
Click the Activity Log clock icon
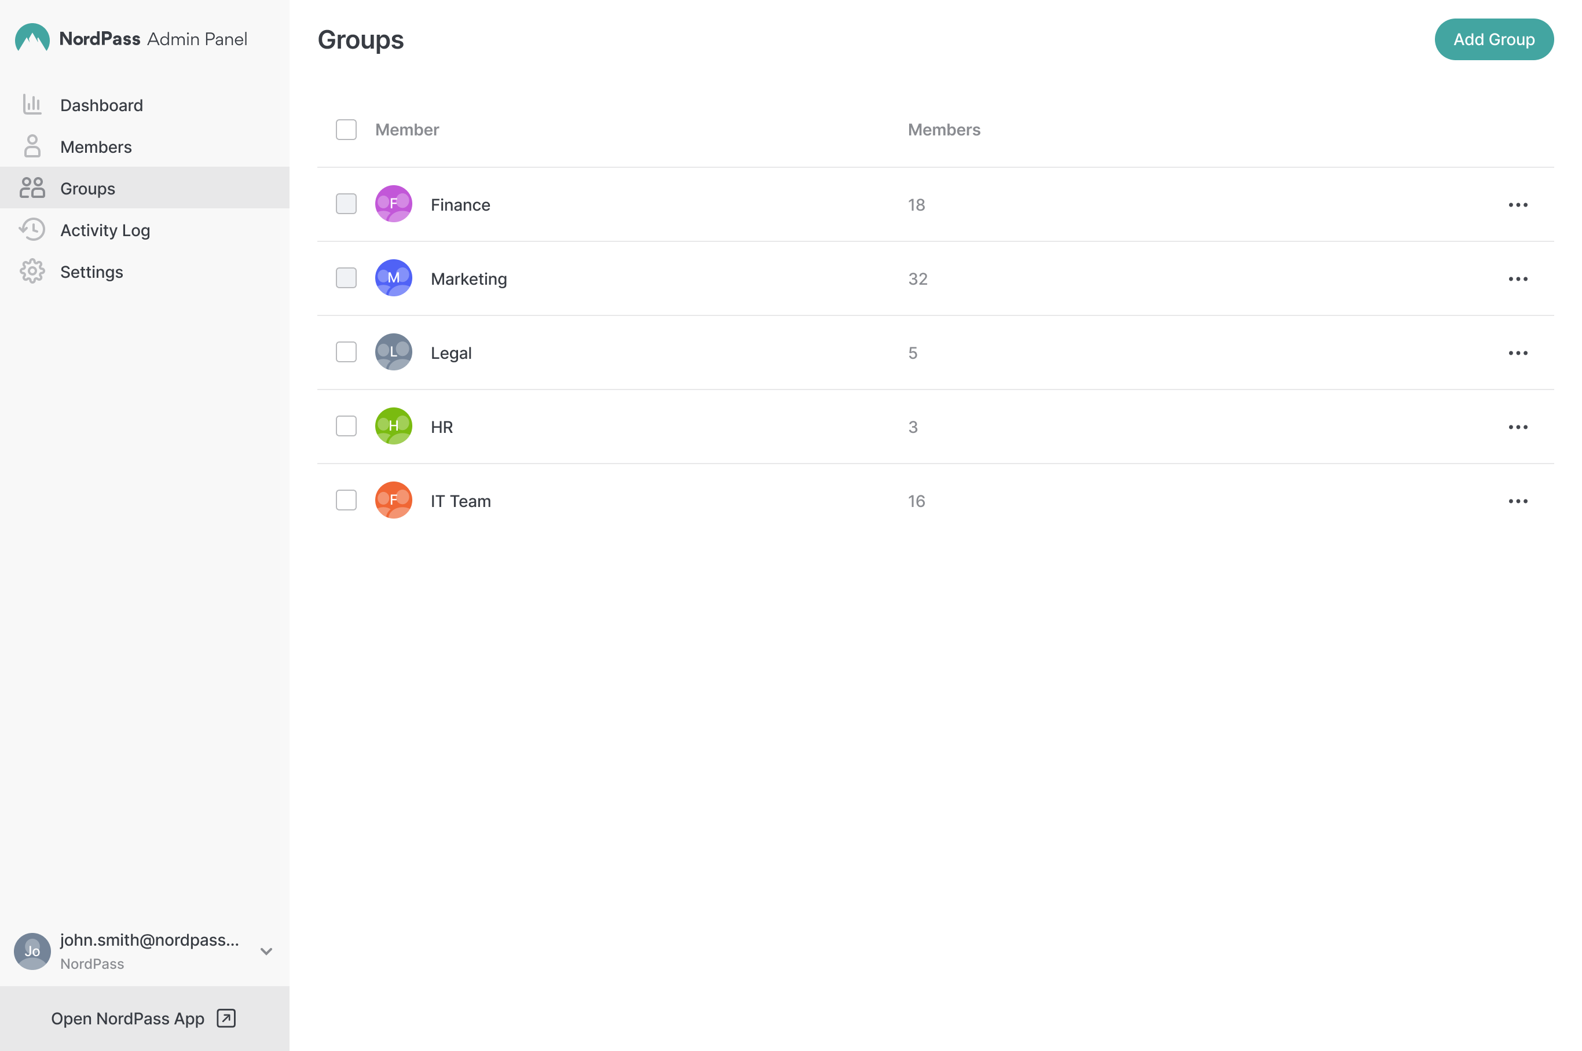pyautogui.click(x=32, y=229)
